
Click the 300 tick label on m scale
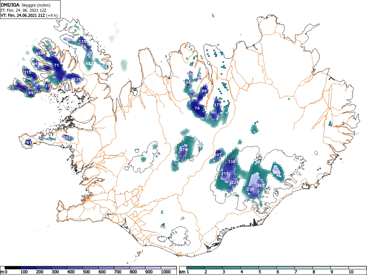click(x=55, y=272)
